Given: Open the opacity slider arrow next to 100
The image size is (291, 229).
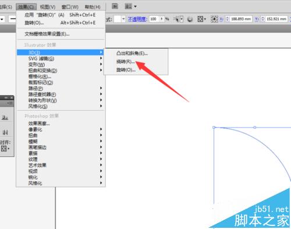Looking at the screenshot, I should (162, 19).
